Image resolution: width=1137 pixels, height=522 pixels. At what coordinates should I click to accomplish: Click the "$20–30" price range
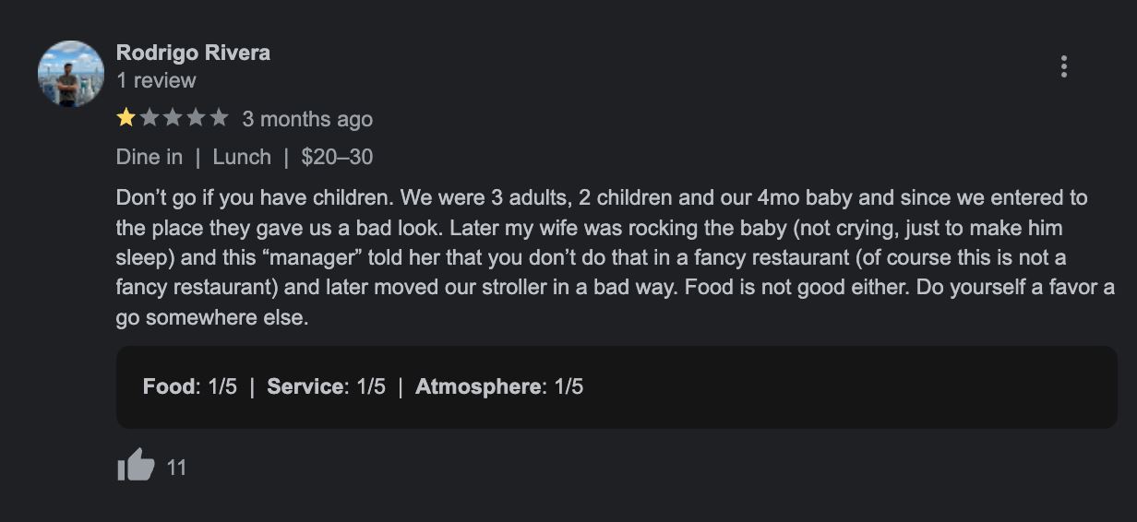[x=337, y=157]
